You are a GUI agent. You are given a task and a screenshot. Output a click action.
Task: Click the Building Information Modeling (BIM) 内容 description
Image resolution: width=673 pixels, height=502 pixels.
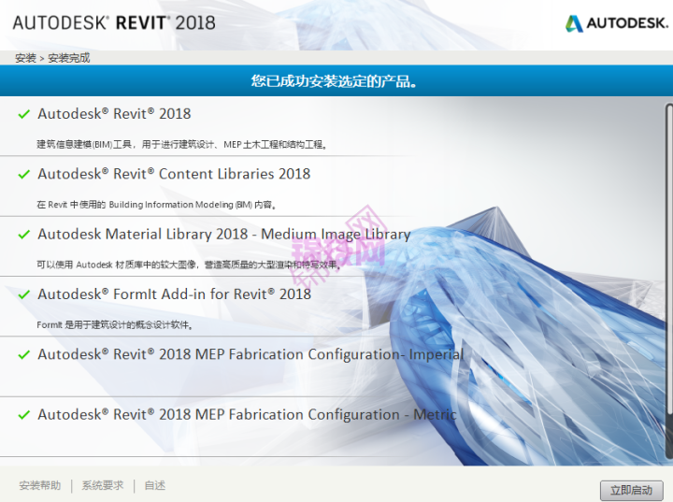pos(156,205)
